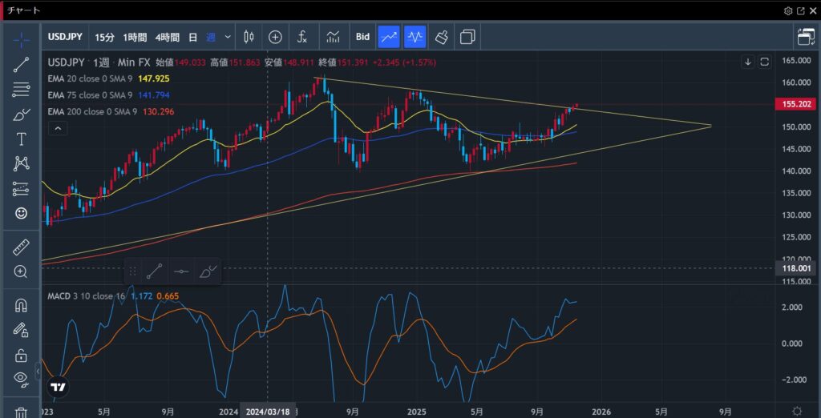This screenshot has height=418, width=821.
Task: Select the trend line drawing tool
Action: coord(21,65)
